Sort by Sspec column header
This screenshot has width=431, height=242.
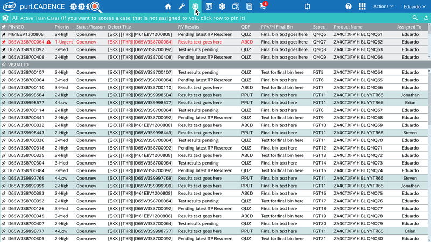coord(319,27)
